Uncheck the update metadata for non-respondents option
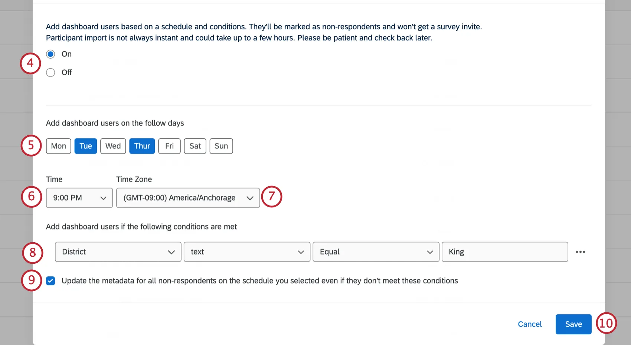631x345 pixels. 50,281
